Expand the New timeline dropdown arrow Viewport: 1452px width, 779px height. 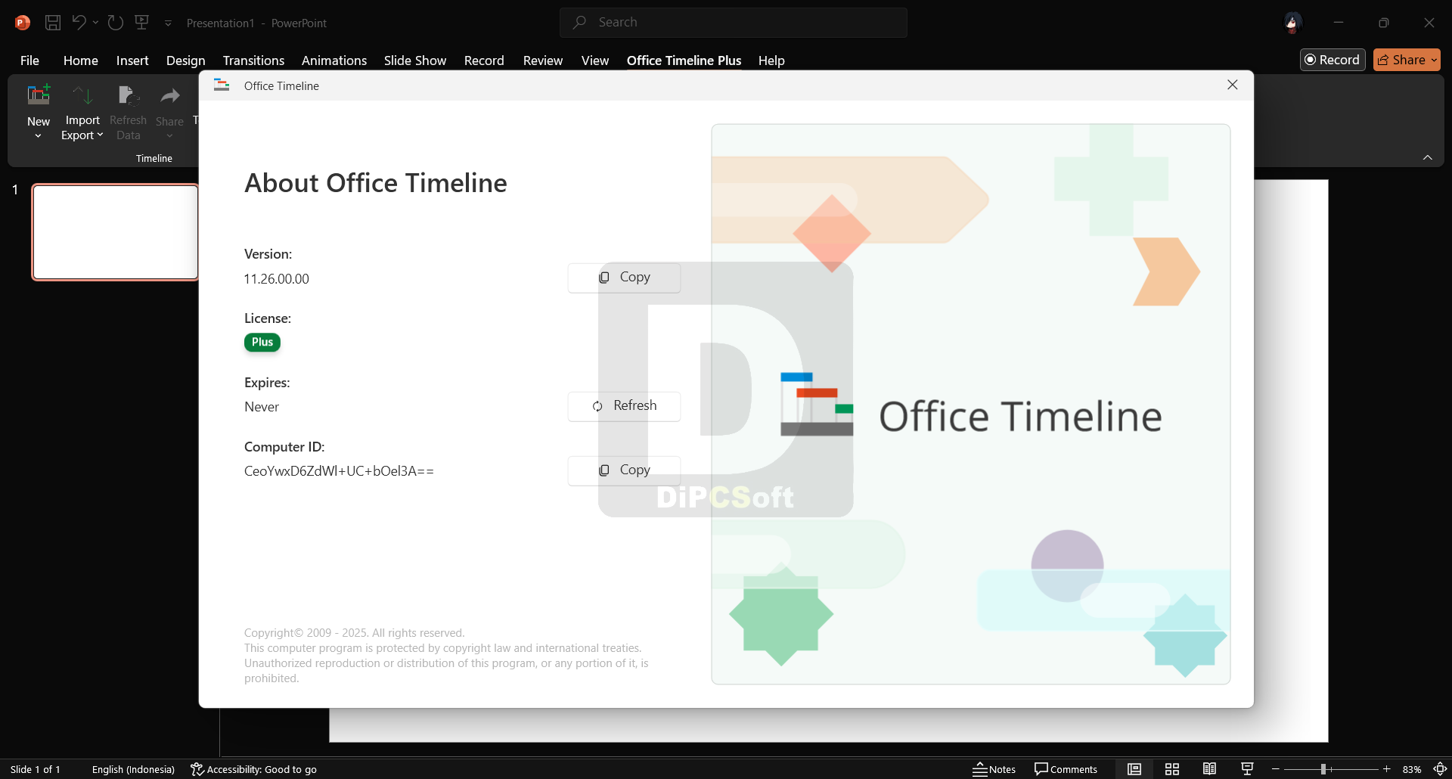click(x=38, y=136)
